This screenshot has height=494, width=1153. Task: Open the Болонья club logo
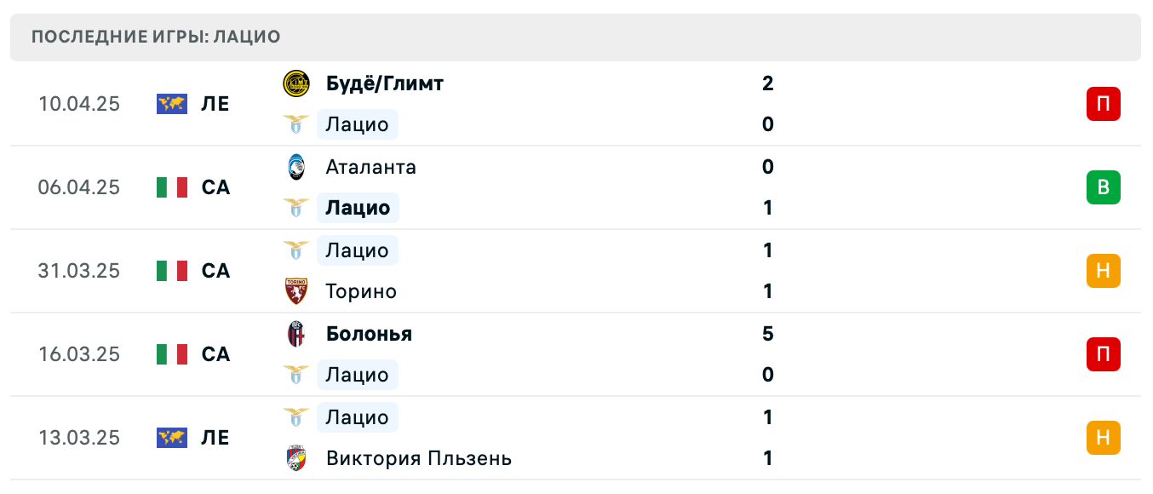tap(295, 333)
